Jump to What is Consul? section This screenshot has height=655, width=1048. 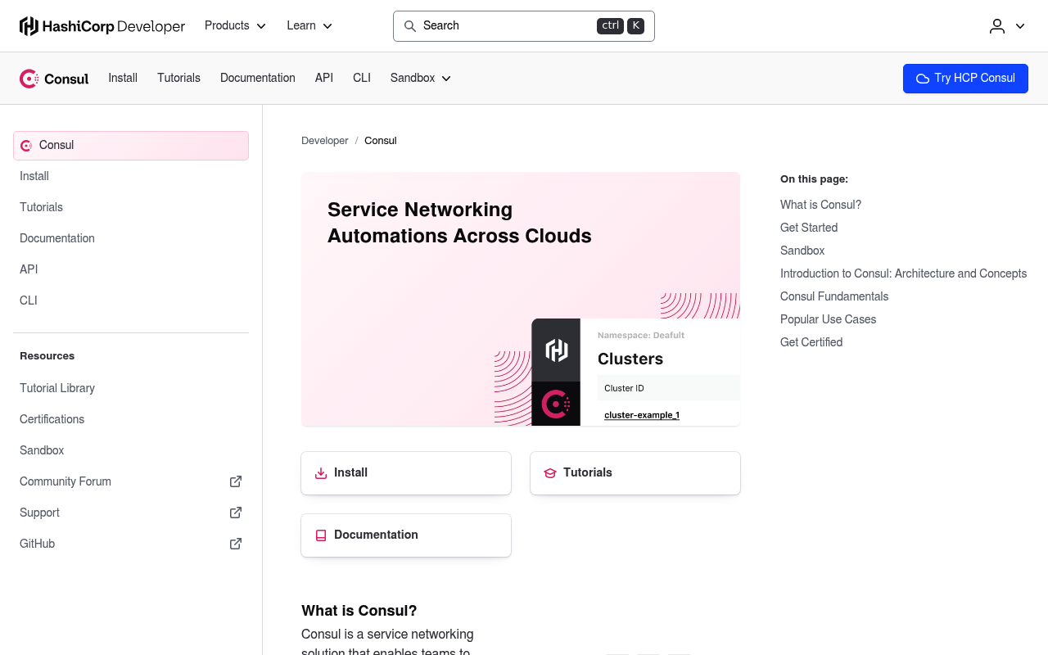(820, 205)
